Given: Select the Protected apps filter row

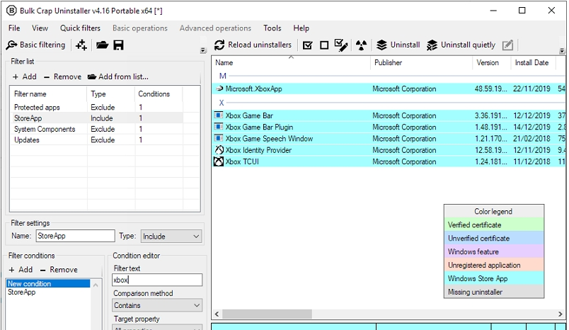Looking at the screenshot, I should [98, 107].
